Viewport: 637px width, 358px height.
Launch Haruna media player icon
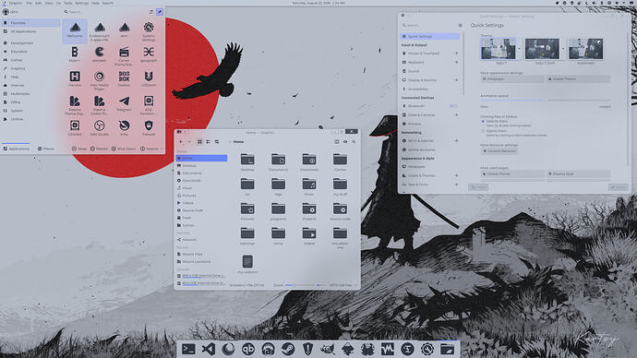(75, 78)
